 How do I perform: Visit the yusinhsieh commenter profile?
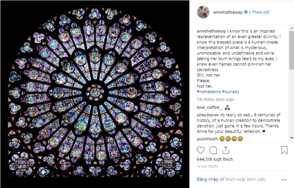coord(207,139)
